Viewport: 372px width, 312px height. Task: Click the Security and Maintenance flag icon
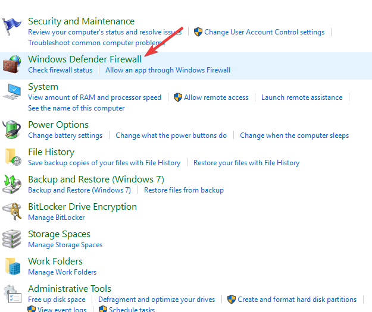point(12,27)
